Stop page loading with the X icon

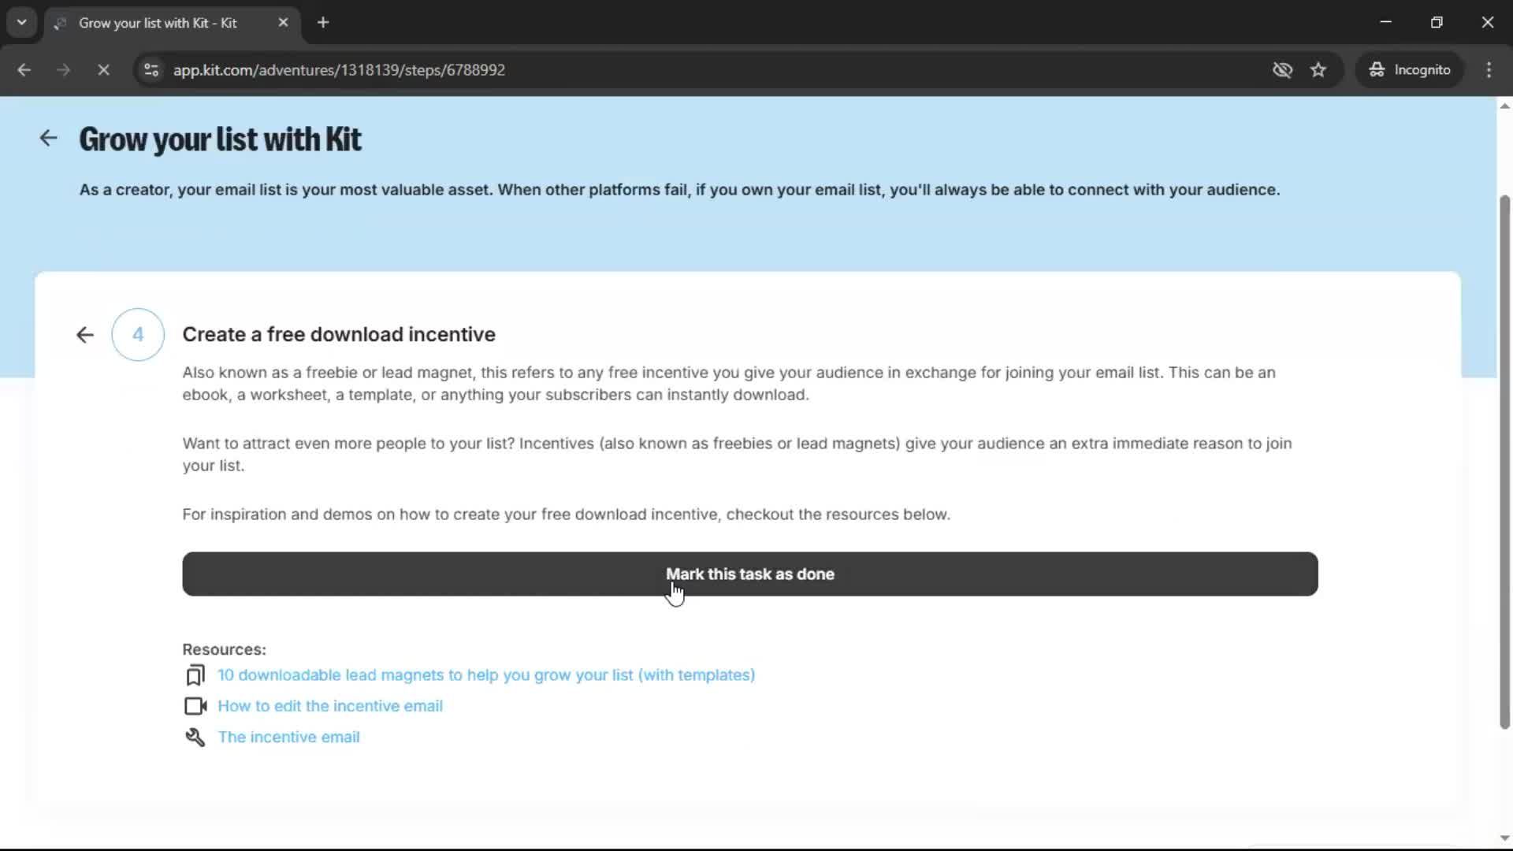pyautogui.click(x=103, y=69)
